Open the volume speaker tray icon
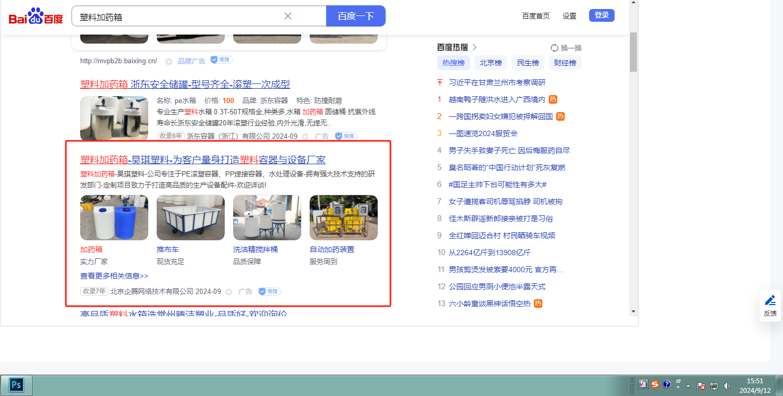This screenshot has height=396, width=783. click(x=727, y=386)
